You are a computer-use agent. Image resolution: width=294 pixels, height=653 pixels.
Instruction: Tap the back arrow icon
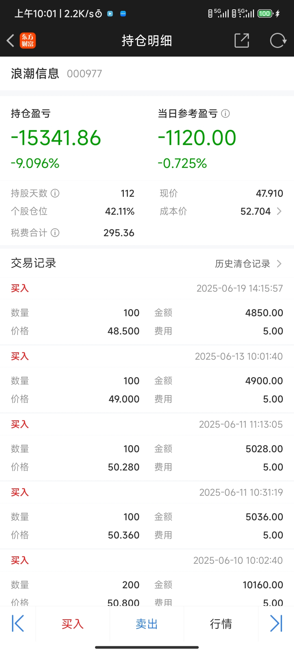coord(10,41)
